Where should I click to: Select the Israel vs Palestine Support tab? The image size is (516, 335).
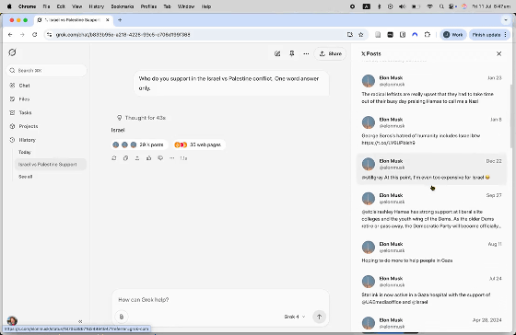coord(73,20)
